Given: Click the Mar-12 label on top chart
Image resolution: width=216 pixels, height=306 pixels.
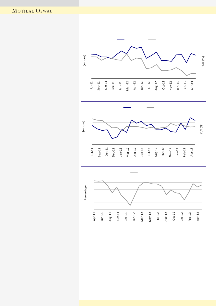Looking at the screenshot, I should pos(128,86).
